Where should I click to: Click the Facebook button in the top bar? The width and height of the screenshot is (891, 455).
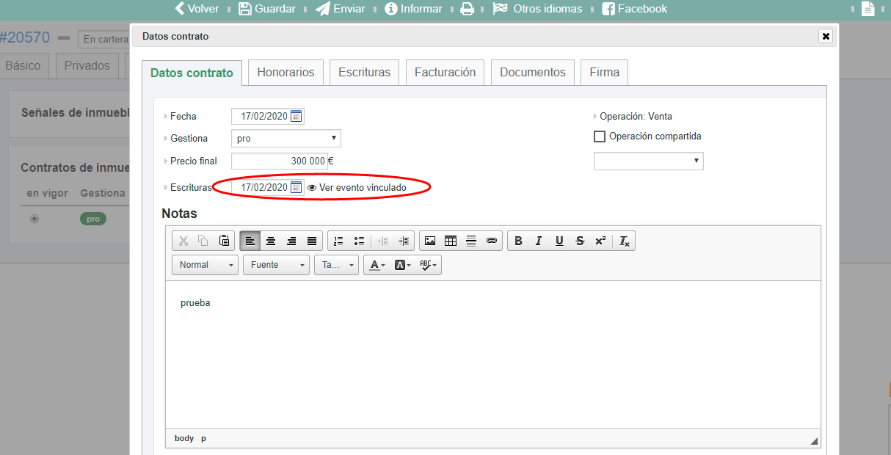click(634, 9)
